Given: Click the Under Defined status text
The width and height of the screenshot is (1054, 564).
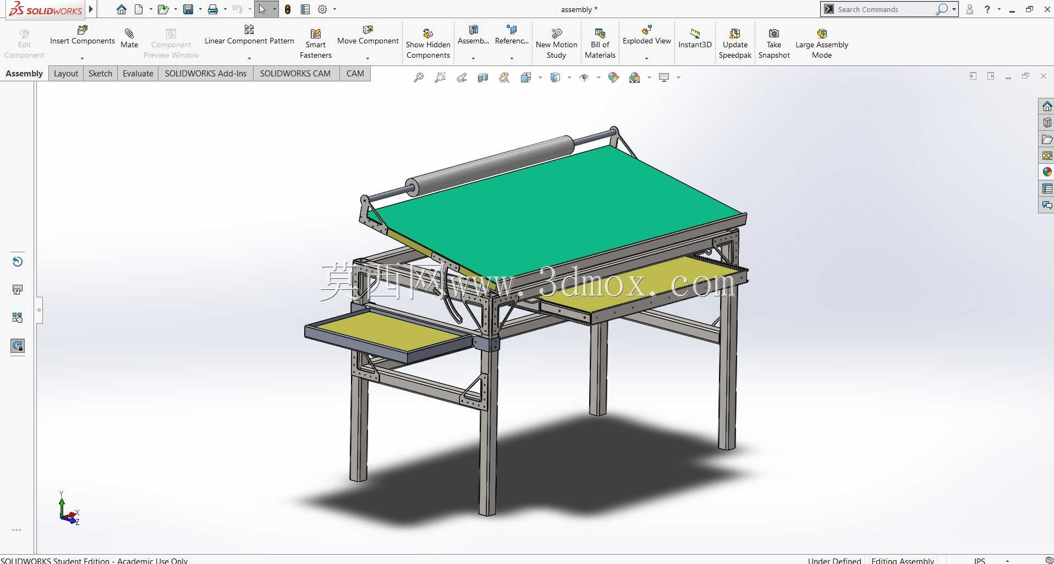Looking at the screenshot, I should [834, 561].
